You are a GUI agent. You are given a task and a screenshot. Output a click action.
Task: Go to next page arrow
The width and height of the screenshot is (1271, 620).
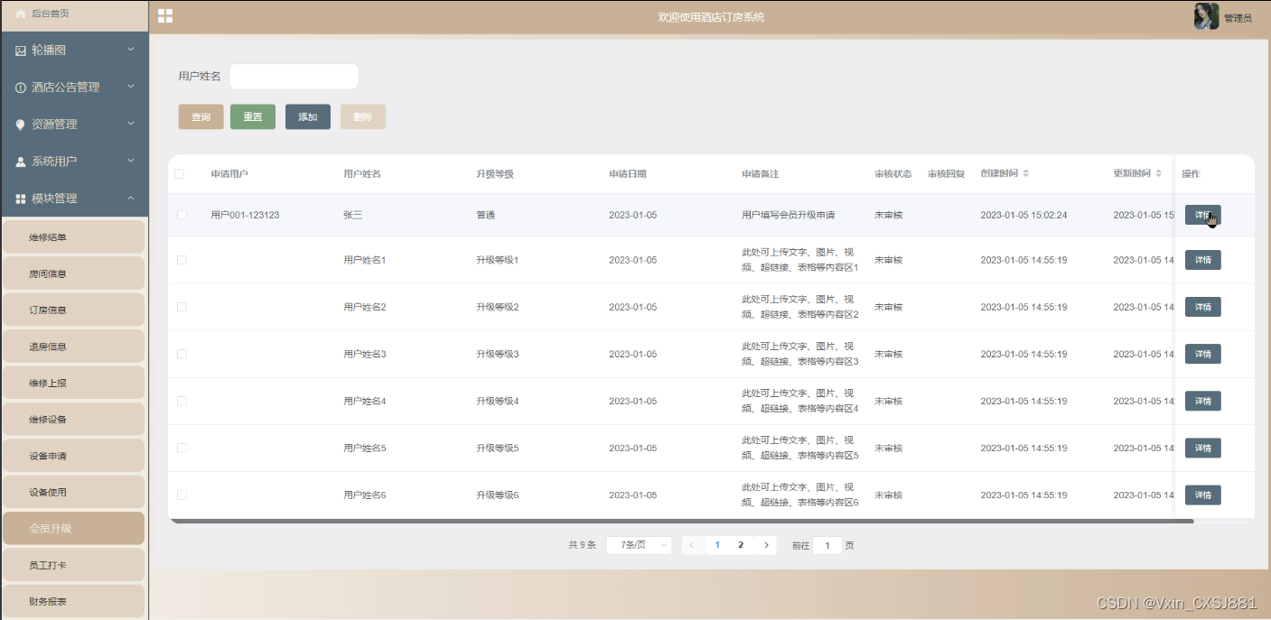coord(765,545)
